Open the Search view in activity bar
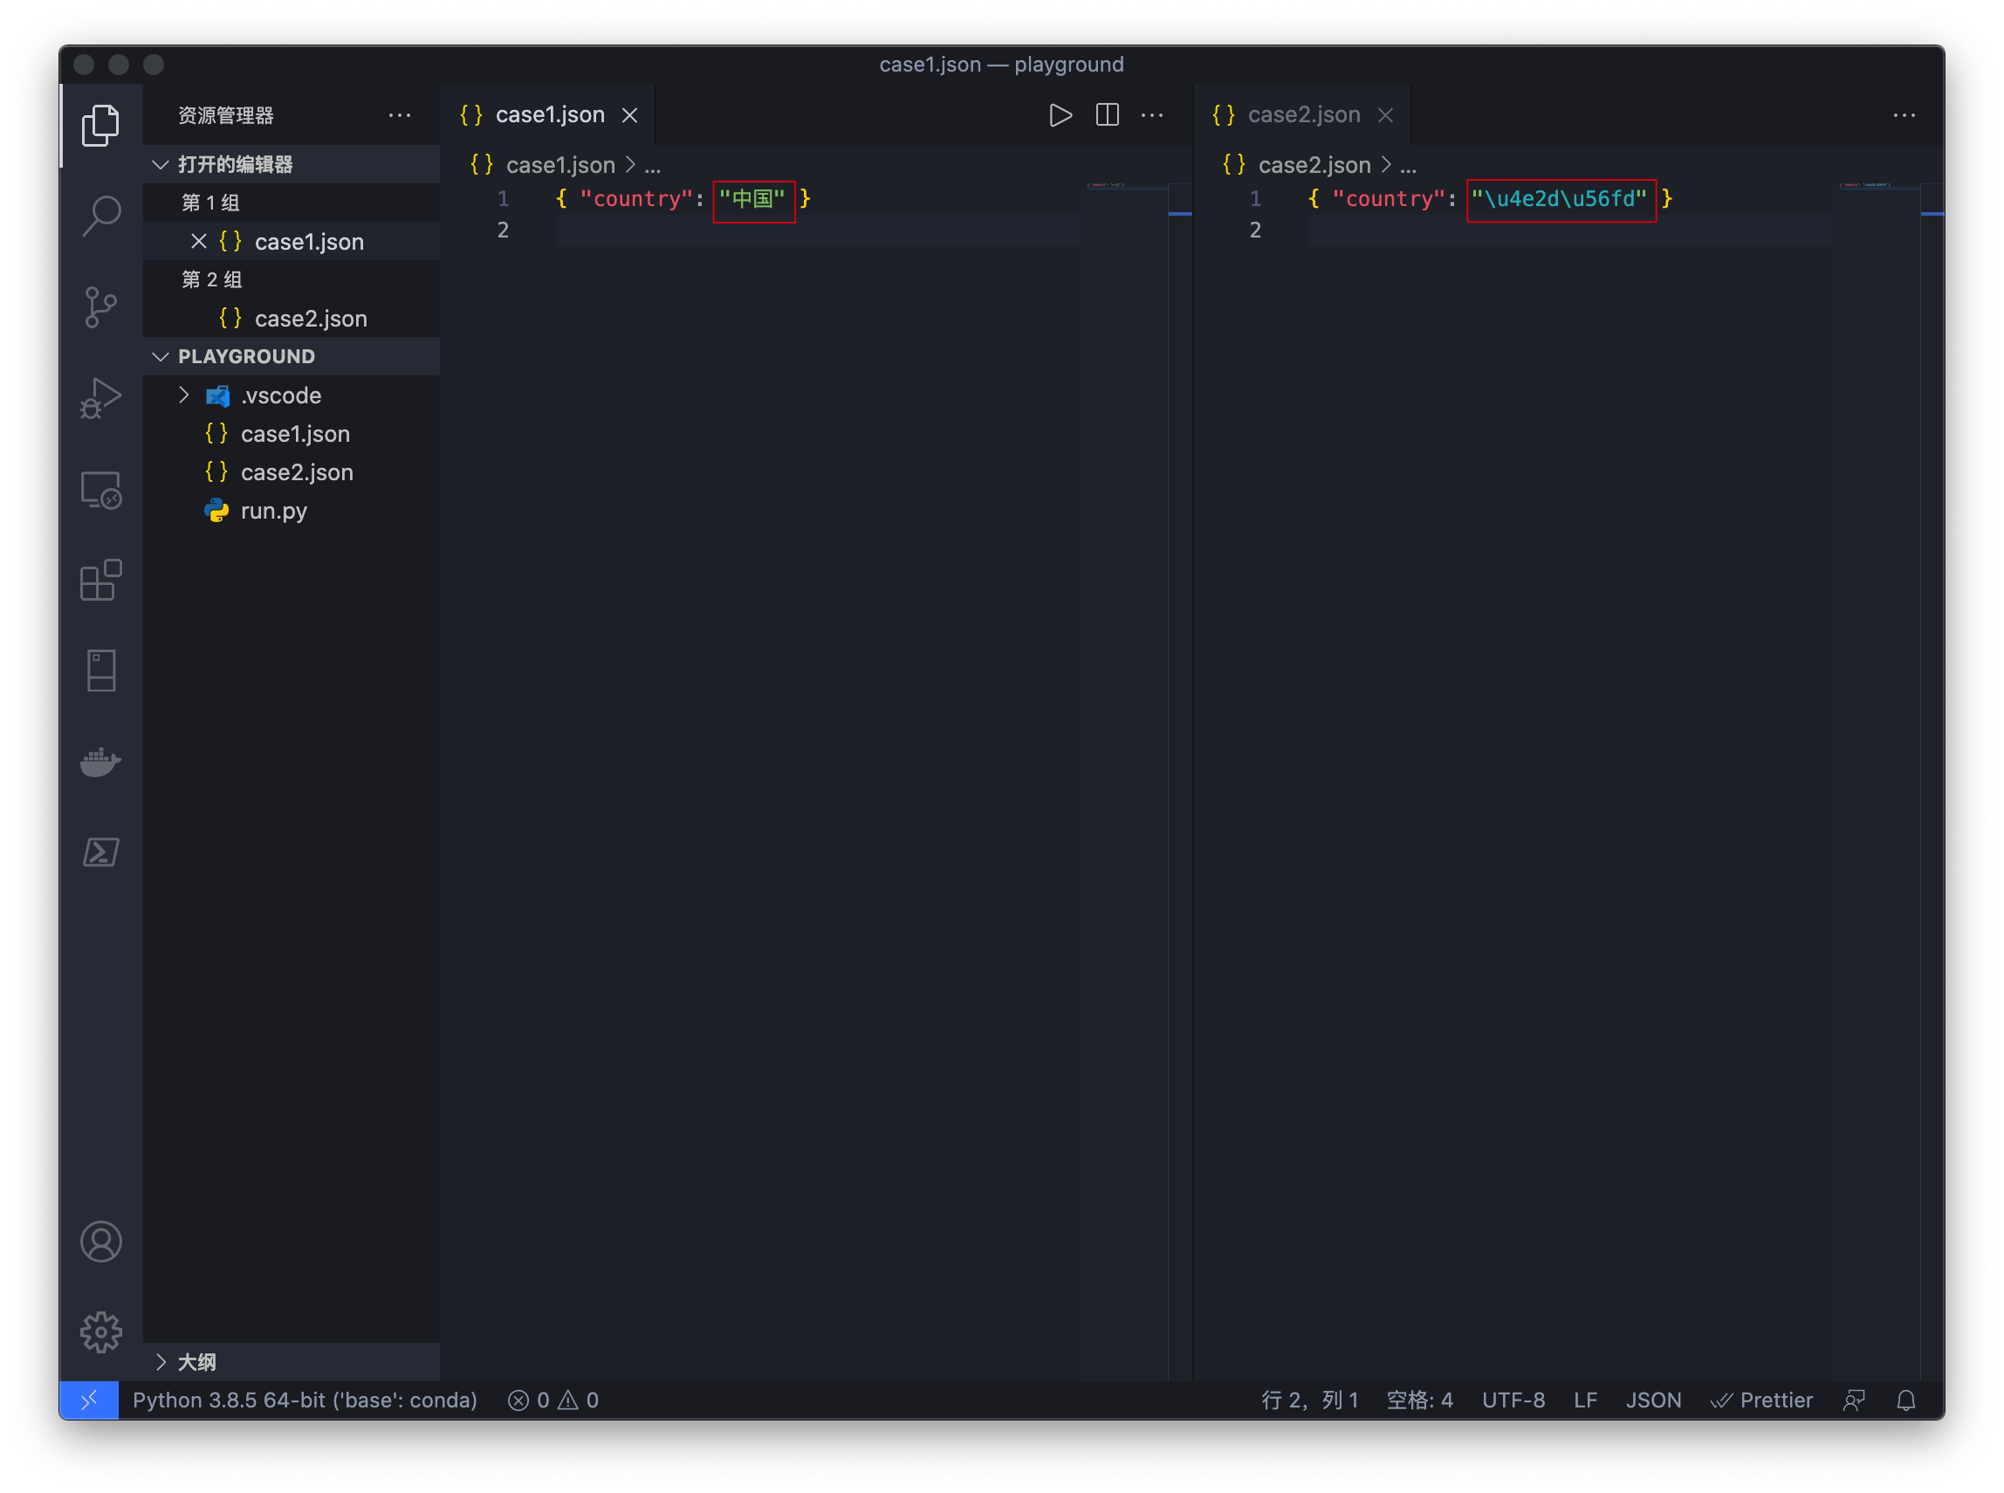 pyautogui.click(x=100, y=216)
